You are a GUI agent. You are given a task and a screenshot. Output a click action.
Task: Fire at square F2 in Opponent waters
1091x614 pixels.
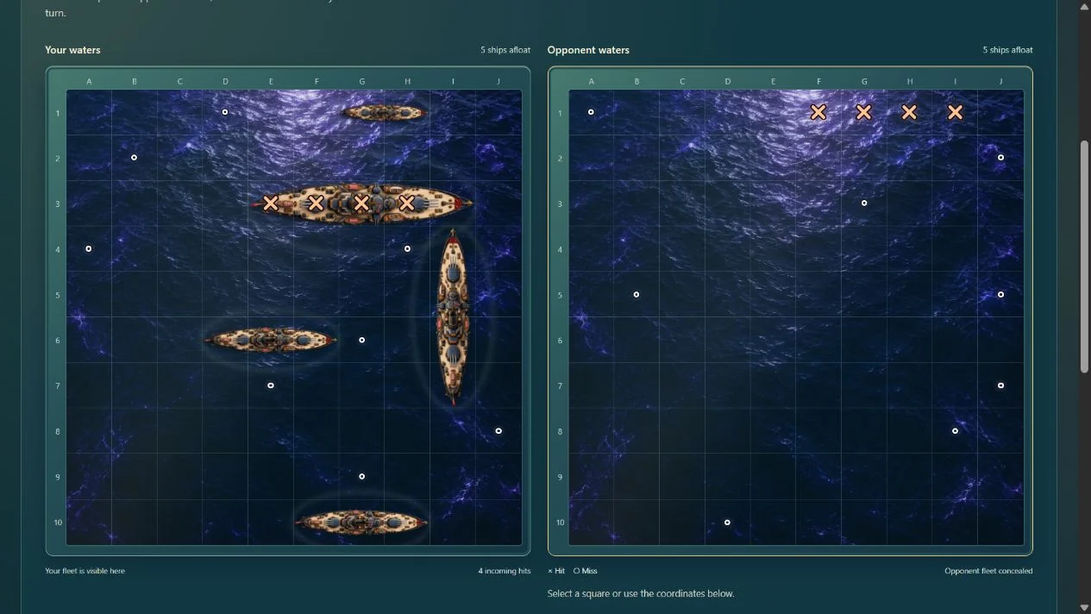[x=818, y=158]
